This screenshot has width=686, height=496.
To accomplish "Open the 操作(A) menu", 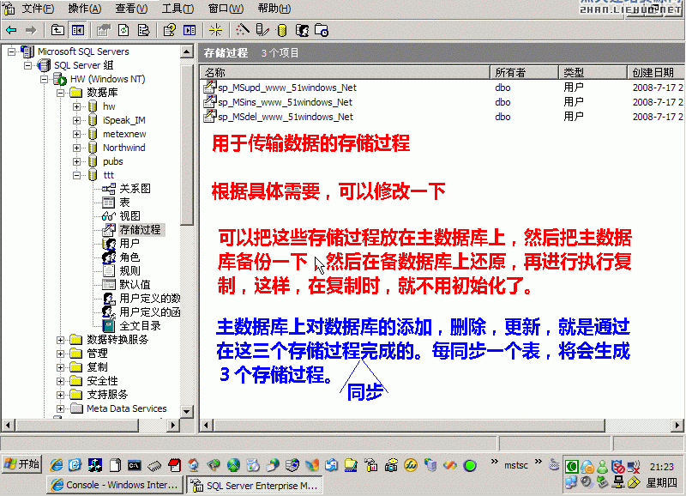I will pos(84,9).
